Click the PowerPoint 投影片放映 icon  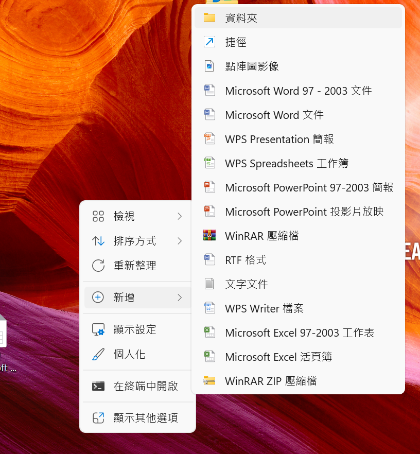[x=209, y=211]
